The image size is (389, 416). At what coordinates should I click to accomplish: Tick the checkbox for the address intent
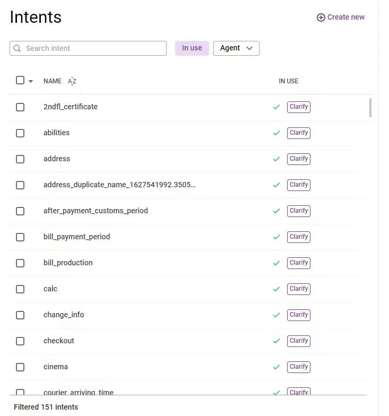click(x=20, y=159)
